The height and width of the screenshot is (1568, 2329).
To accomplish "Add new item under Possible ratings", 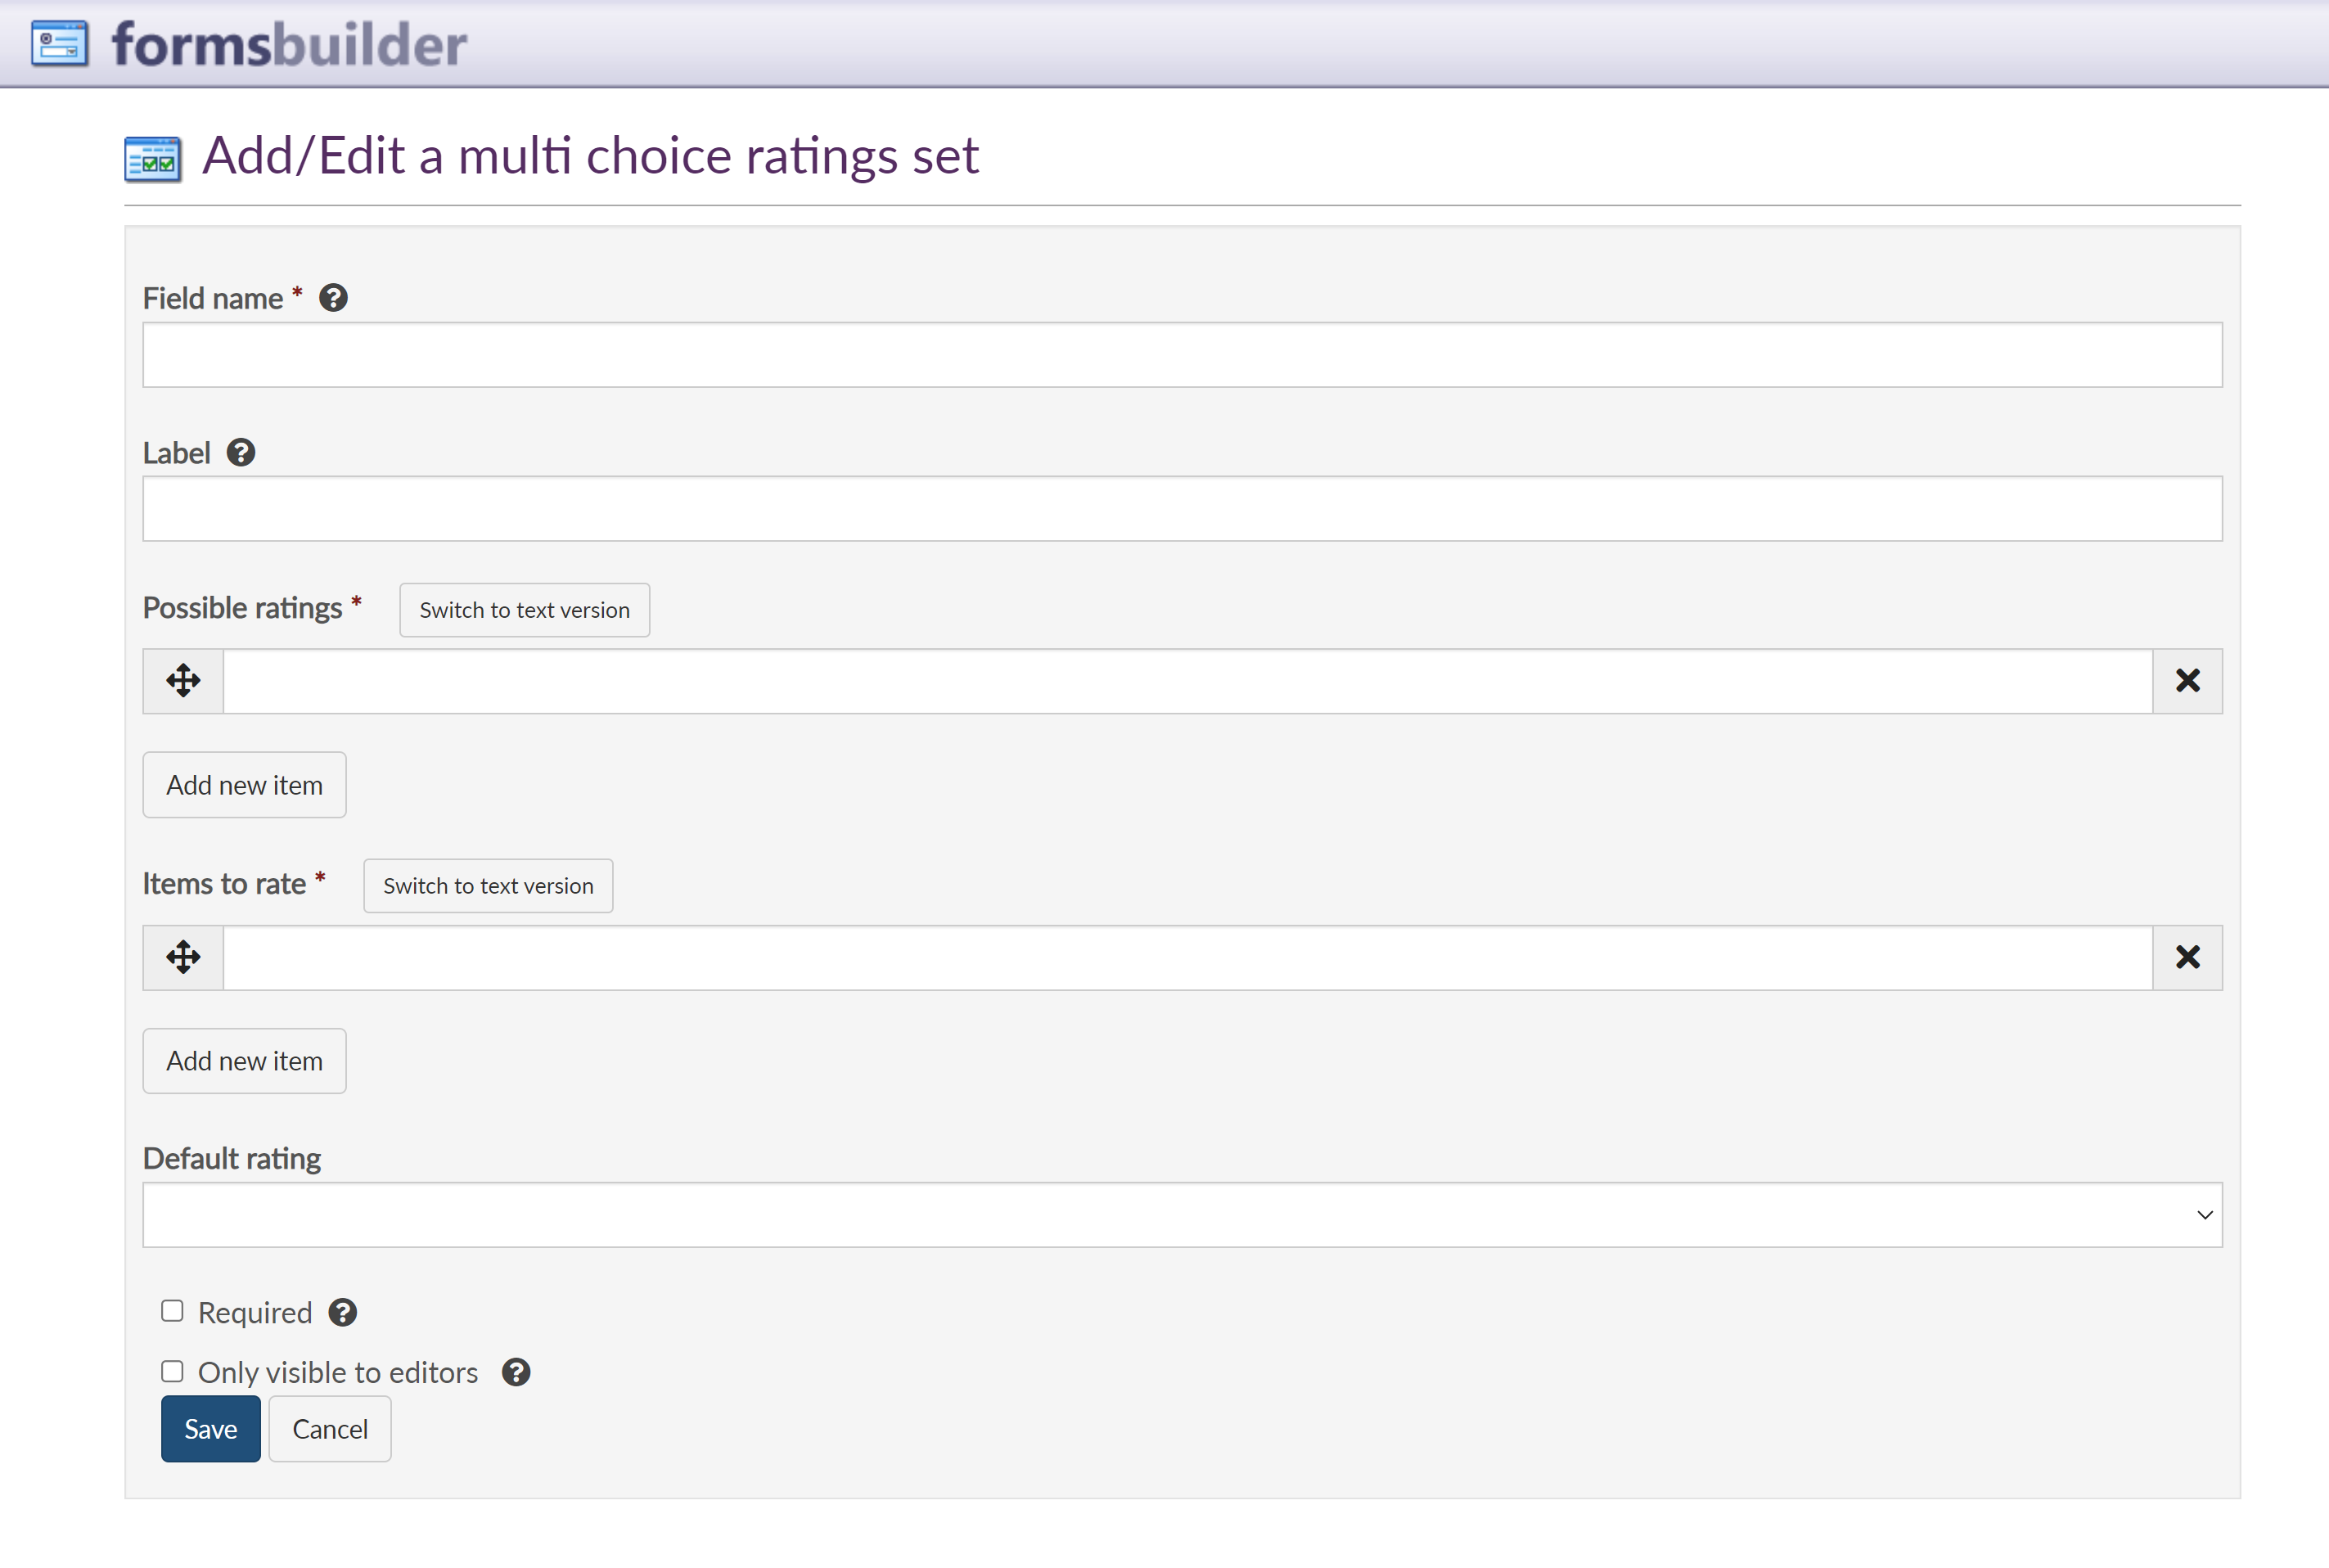I will click(244, 785).
